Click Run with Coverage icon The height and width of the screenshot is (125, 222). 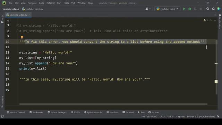pos(195,9)
